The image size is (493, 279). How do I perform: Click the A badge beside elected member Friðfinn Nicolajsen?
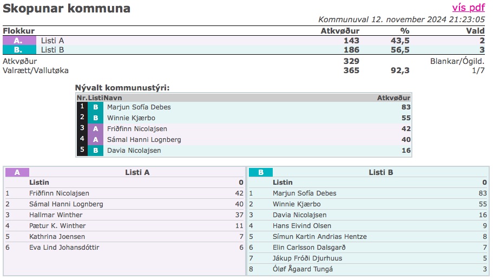95,129
